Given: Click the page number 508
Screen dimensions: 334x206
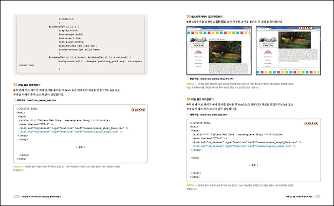Looking at the screenshot, I should point(17,195).
